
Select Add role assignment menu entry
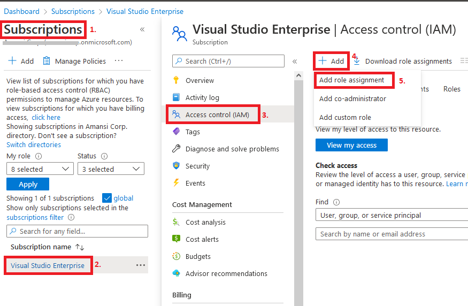[351, 80]
